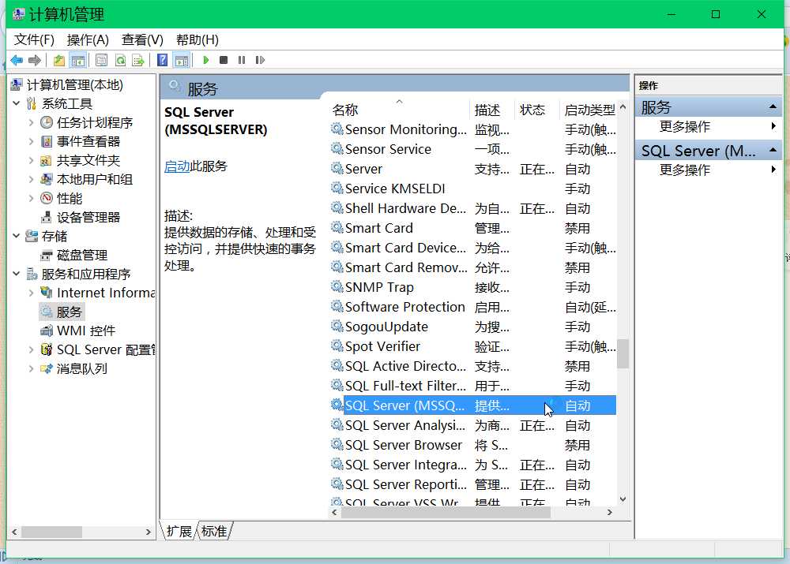Image resolution: width=790 pixels, height=564 pixels.
Task: Click the Restart Service toolbar button
Action: (260, 60)
